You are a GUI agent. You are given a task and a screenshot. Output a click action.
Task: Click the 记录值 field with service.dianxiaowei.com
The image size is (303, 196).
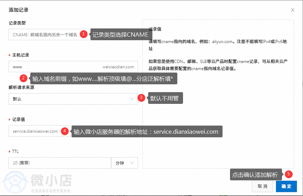pos(73,131)
